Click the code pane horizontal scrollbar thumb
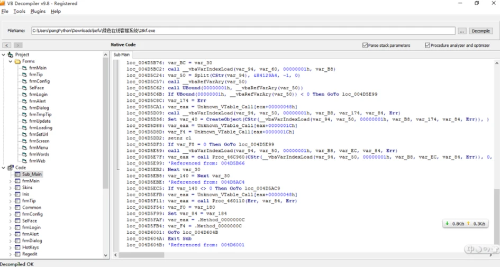Image resolution: width=500 pixels, height=267 pixels. [x=142, y=255]
